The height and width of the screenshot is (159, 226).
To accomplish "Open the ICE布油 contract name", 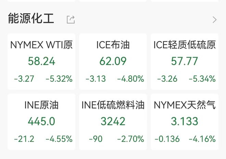I will [113, 45].
